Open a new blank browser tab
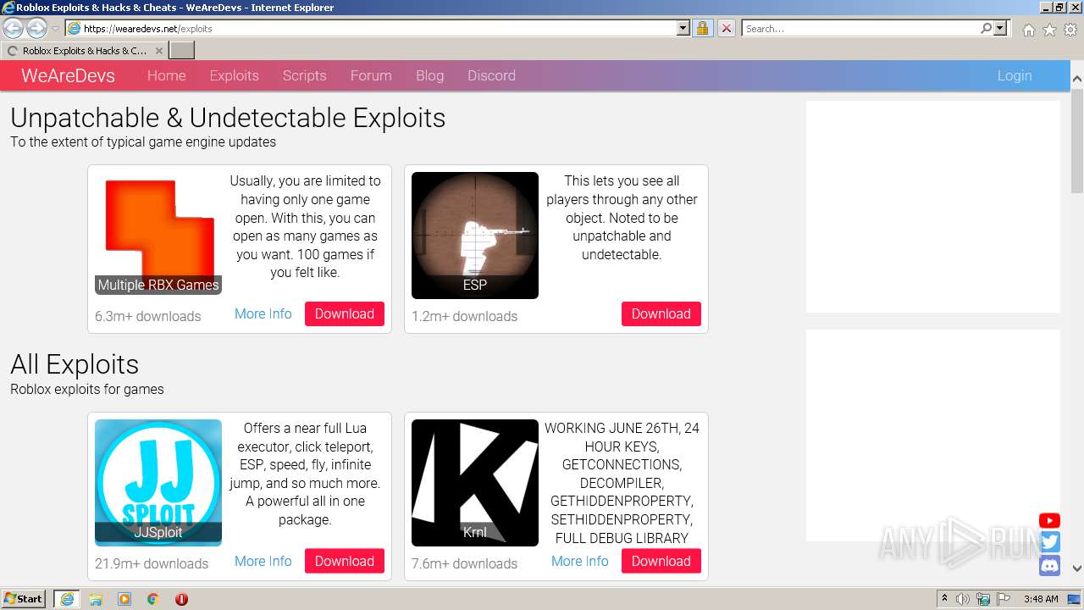The height and width of the screenshot is (610, 1084). coord(182,51)
